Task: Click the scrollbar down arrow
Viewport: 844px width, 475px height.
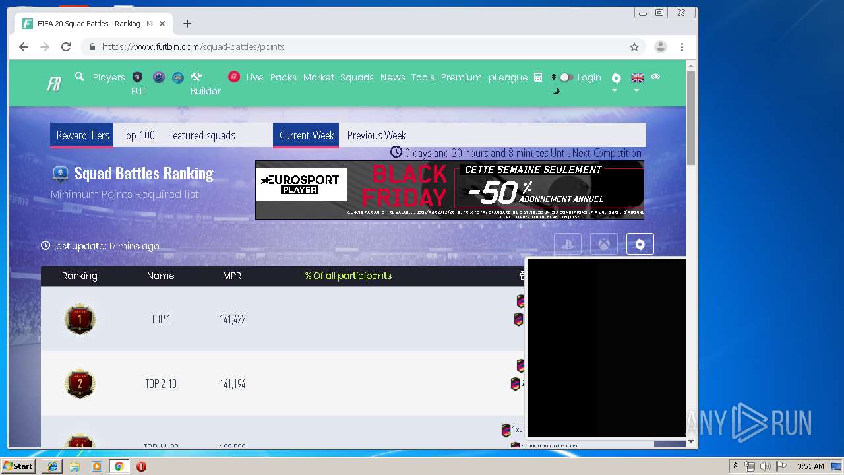Action: click(x=691, y=441)
